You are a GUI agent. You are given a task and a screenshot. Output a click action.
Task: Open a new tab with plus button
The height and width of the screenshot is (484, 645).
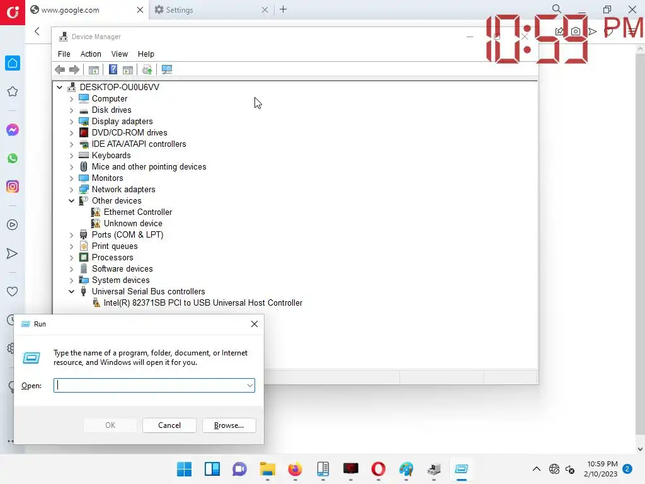coord(283,9)
